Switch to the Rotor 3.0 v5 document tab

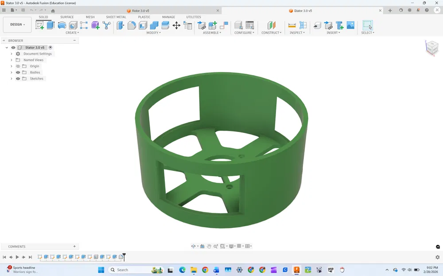[140, 11]
